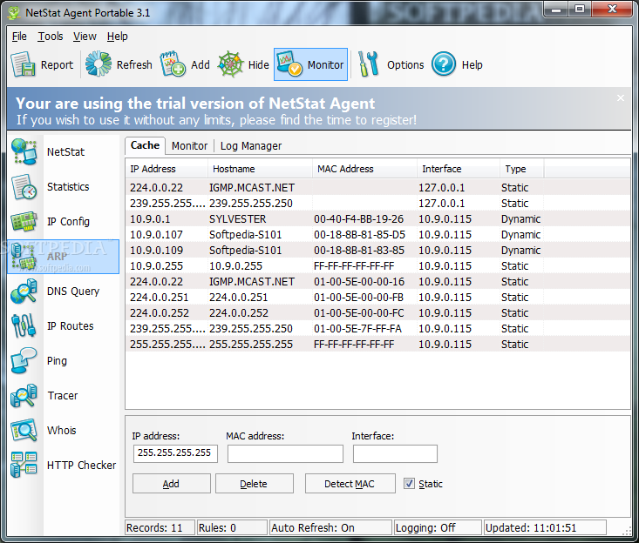
Task: Click the IP address input field
Action: (x=175, y=453)
